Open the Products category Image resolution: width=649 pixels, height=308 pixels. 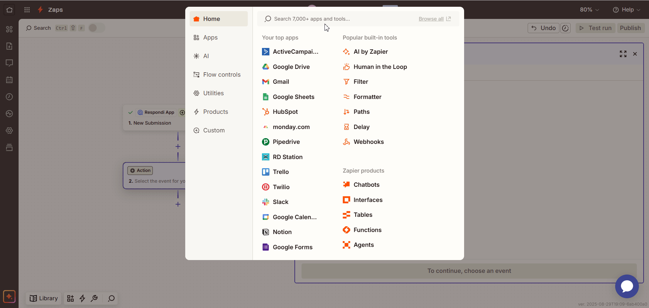tap(219, 112)
